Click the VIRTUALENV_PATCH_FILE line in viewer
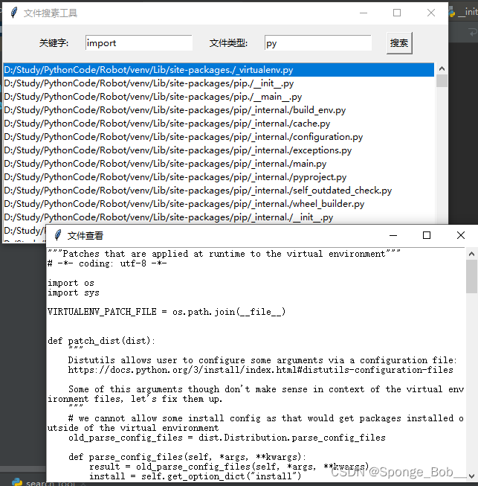Image resolution: width=478 pixels, height=486 pixels. [x=167, y=312]
